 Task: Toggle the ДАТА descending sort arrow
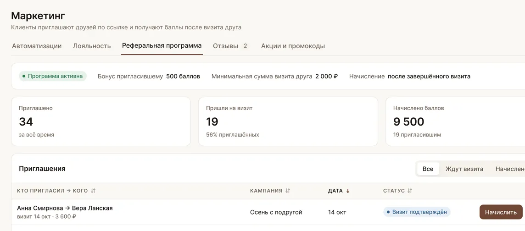(347, 191)
